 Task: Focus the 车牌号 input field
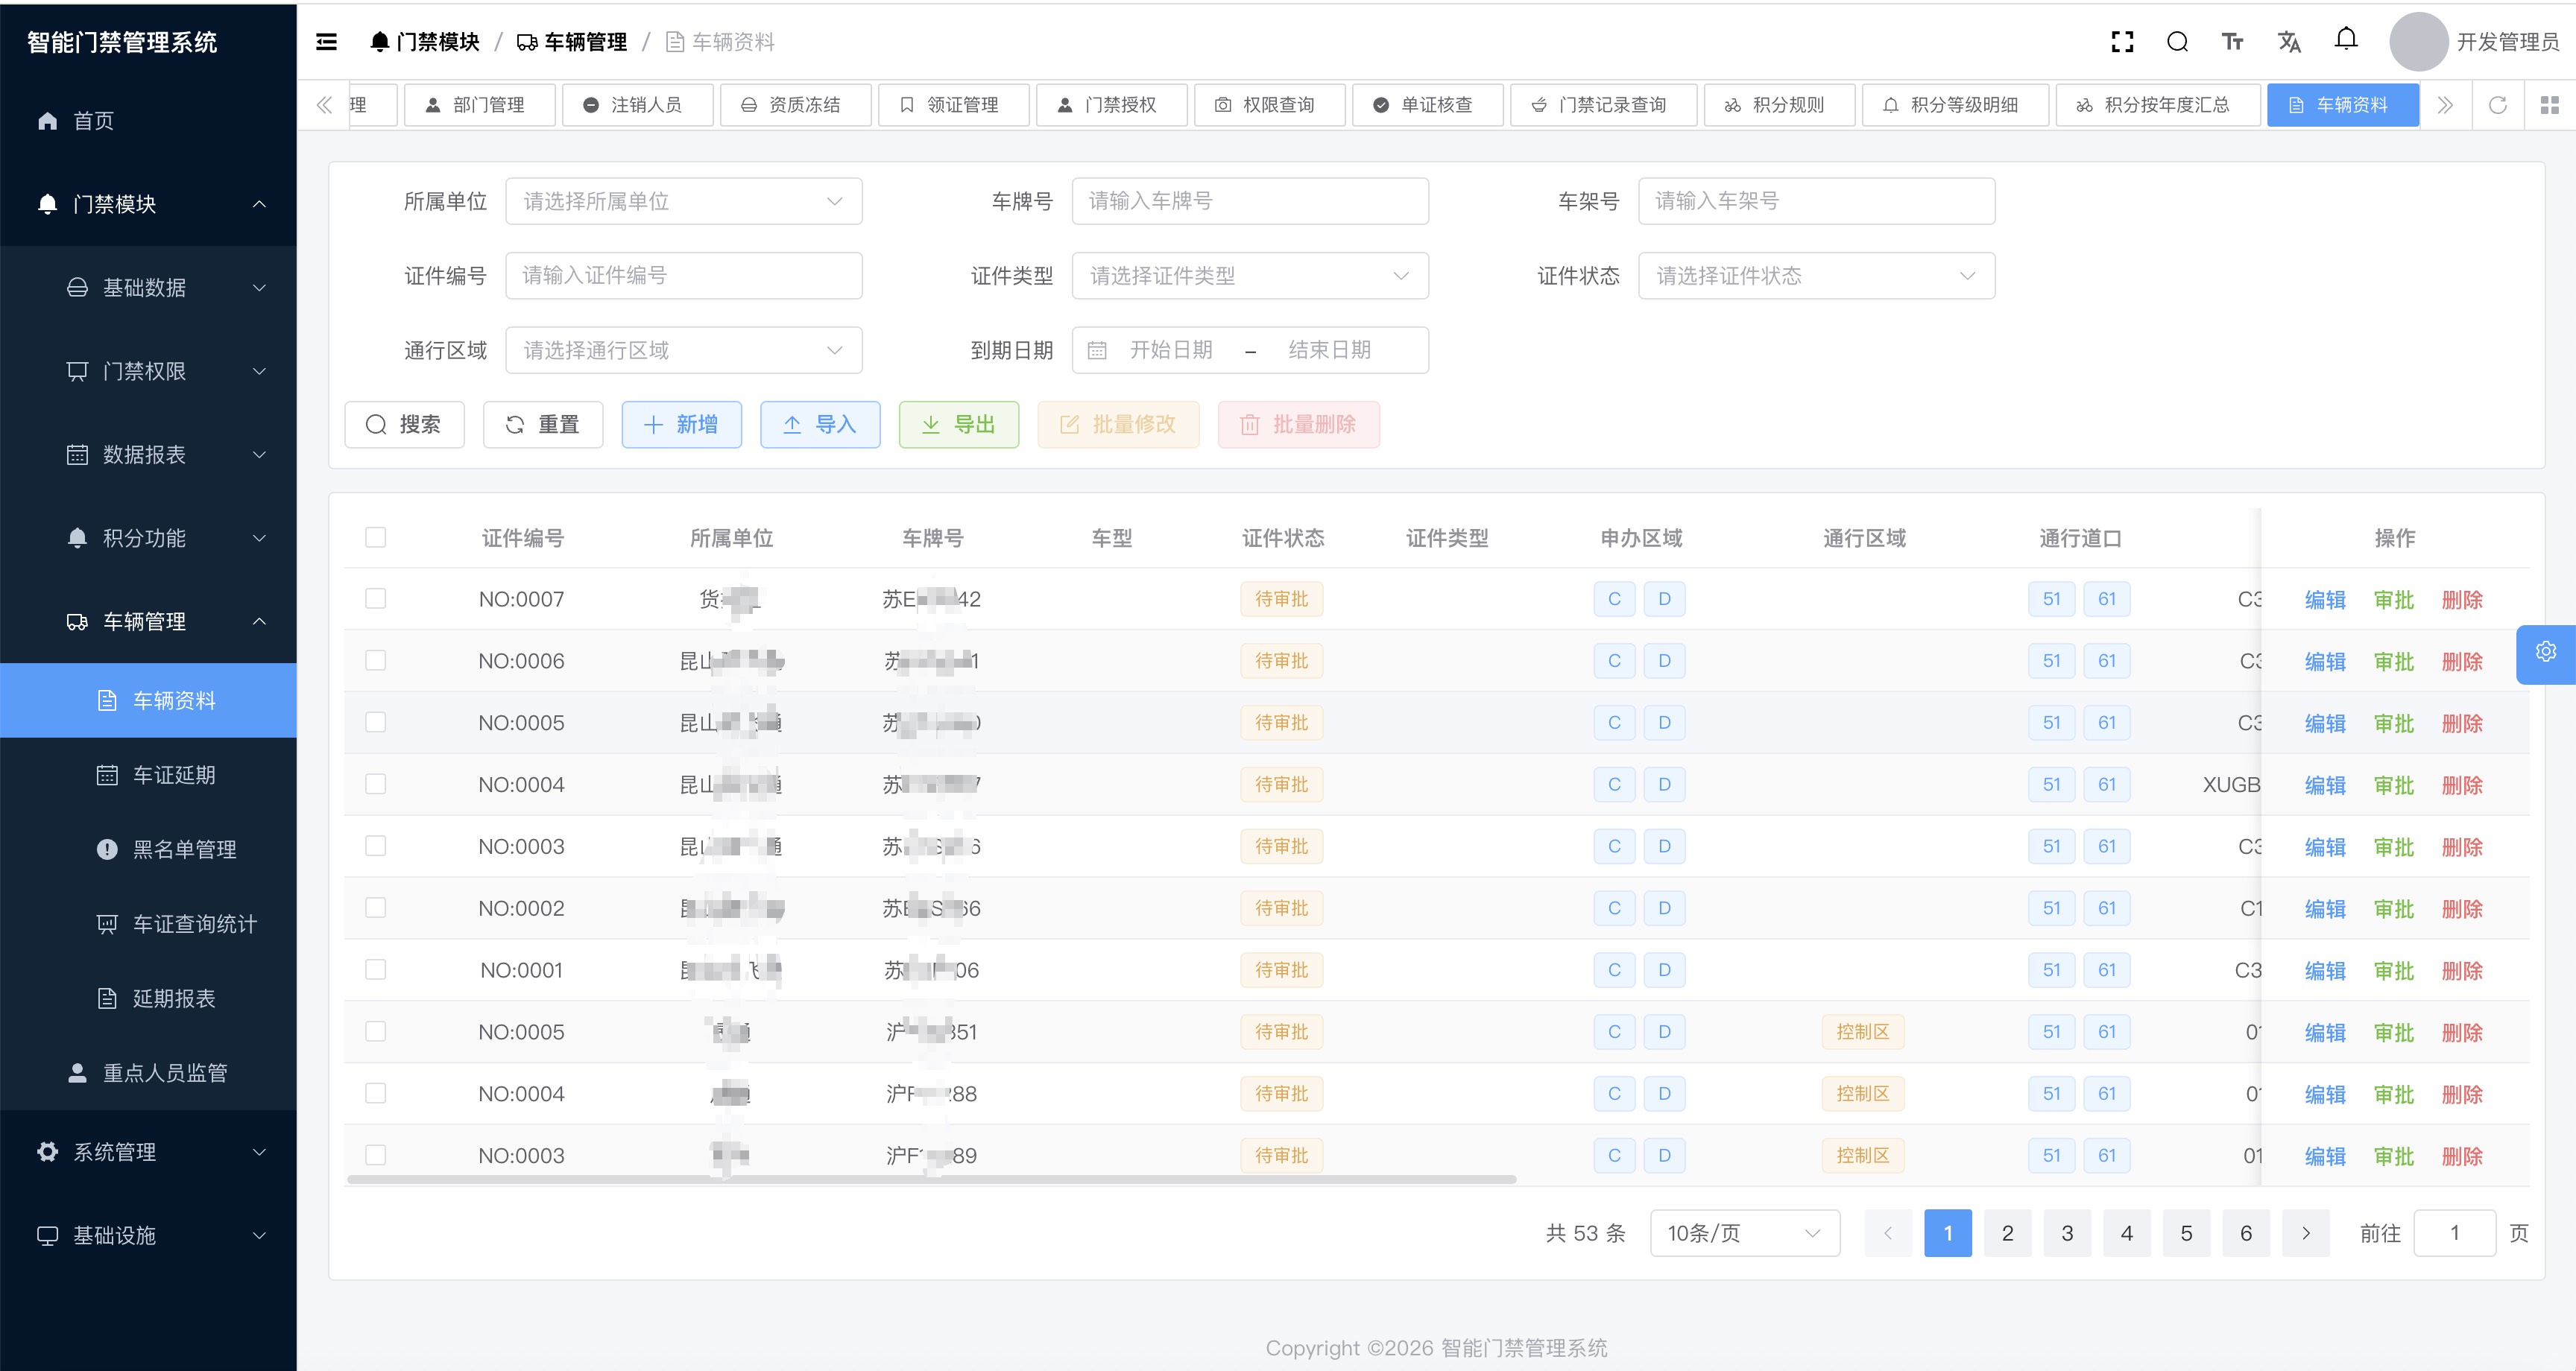1250,201
